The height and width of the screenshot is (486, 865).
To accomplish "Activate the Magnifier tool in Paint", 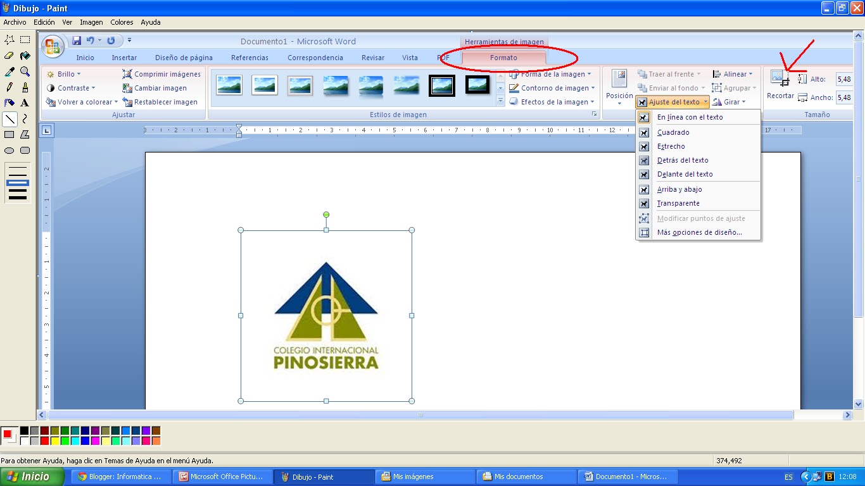I will (x=25, y=72).
